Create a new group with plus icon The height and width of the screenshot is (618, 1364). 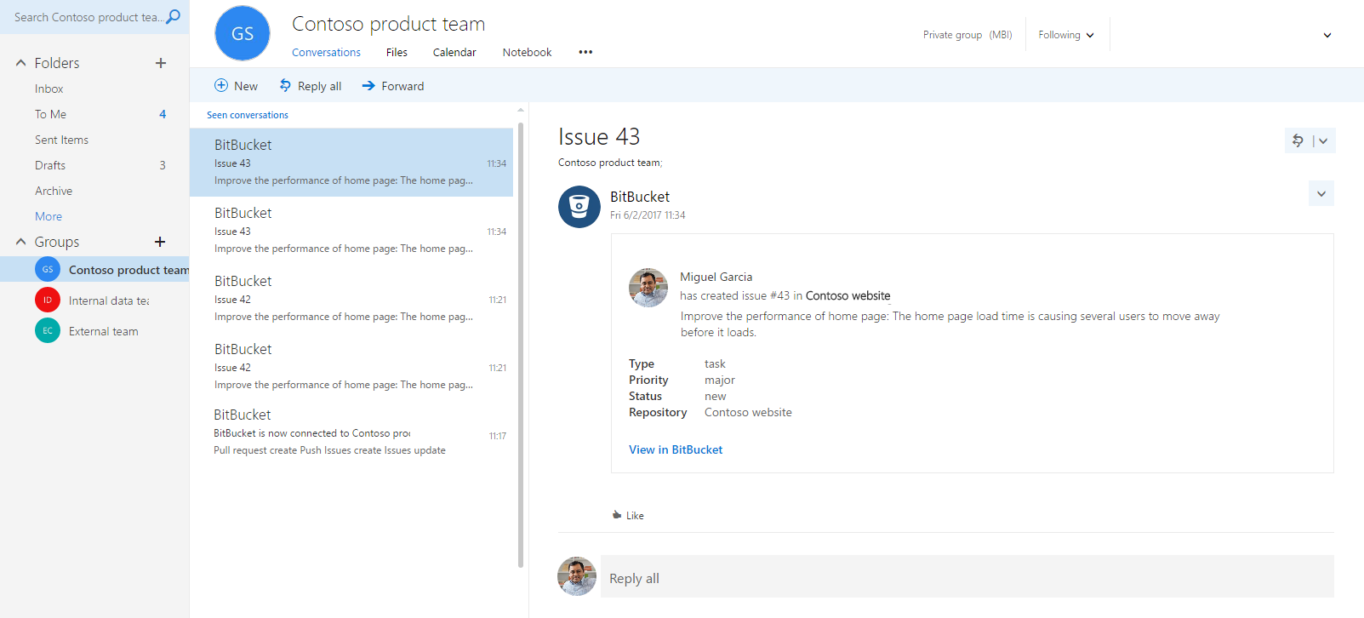coord(160,242)
